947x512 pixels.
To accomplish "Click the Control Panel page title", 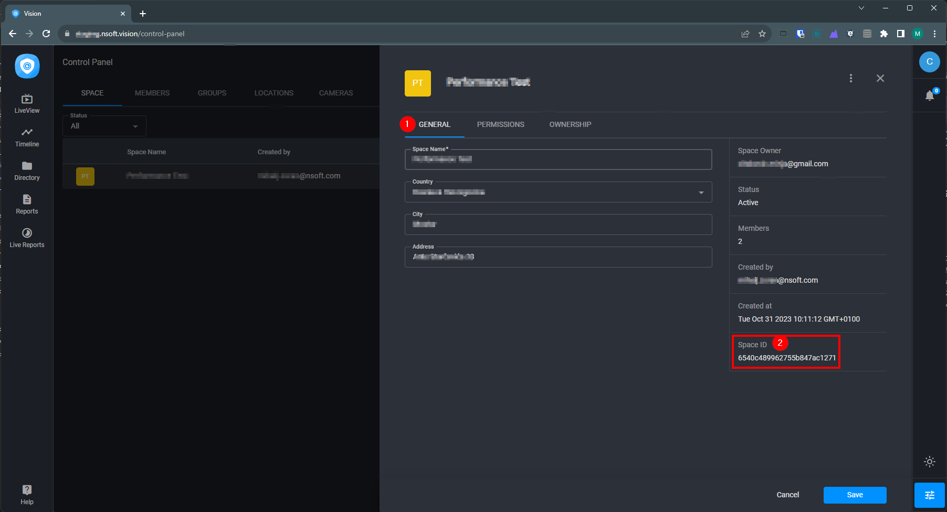I will pyautogui.click(x=88, y=62).
